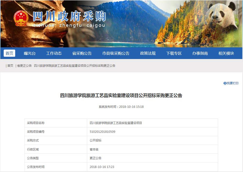
Task: Open the 曝光台 menu item
Action: pos(30,53)
